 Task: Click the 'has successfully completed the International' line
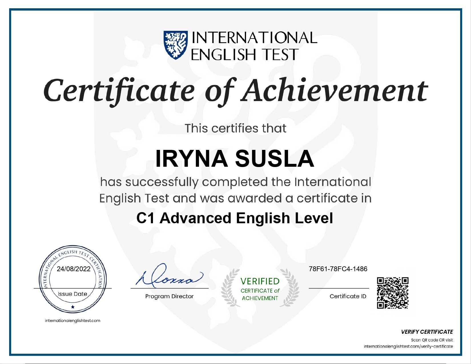click(x=235, y=182)
